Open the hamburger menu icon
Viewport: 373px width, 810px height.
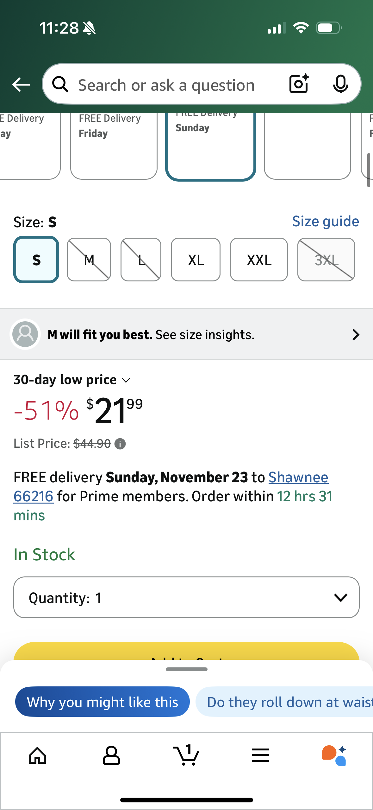[260, 755]
